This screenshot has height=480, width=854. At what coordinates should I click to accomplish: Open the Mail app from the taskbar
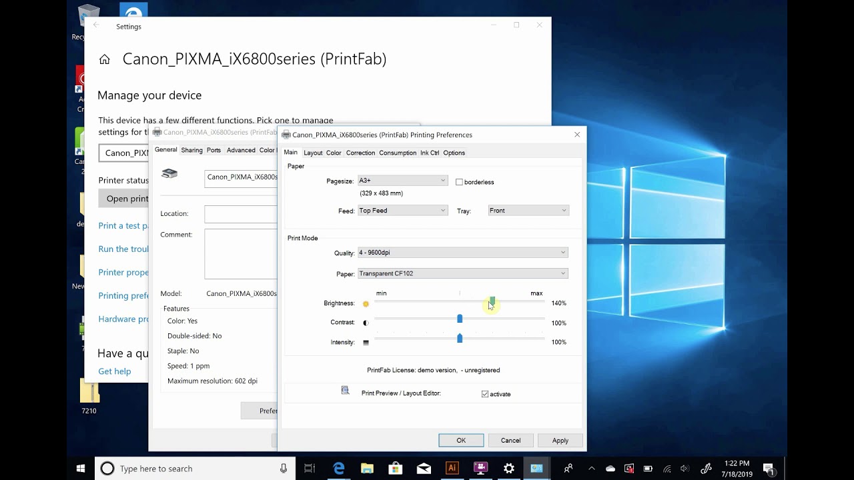pyautogui.click(x=424, y=469)
